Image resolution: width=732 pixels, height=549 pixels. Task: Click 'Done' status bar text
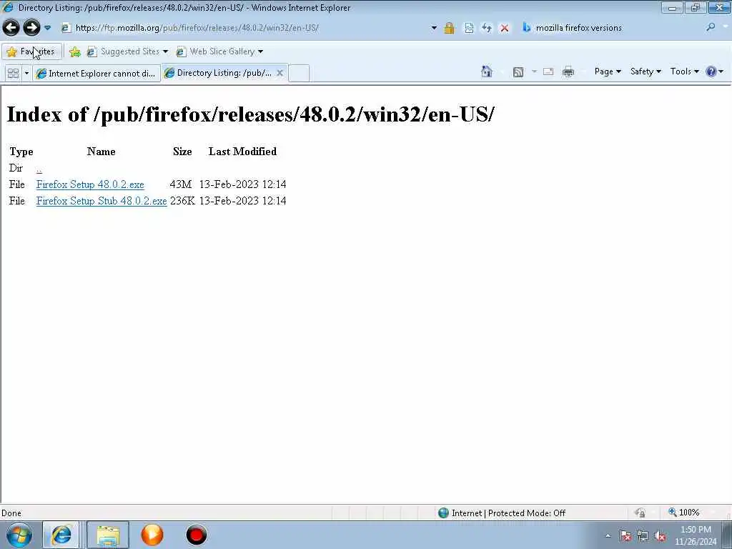[x=11, y=513]
